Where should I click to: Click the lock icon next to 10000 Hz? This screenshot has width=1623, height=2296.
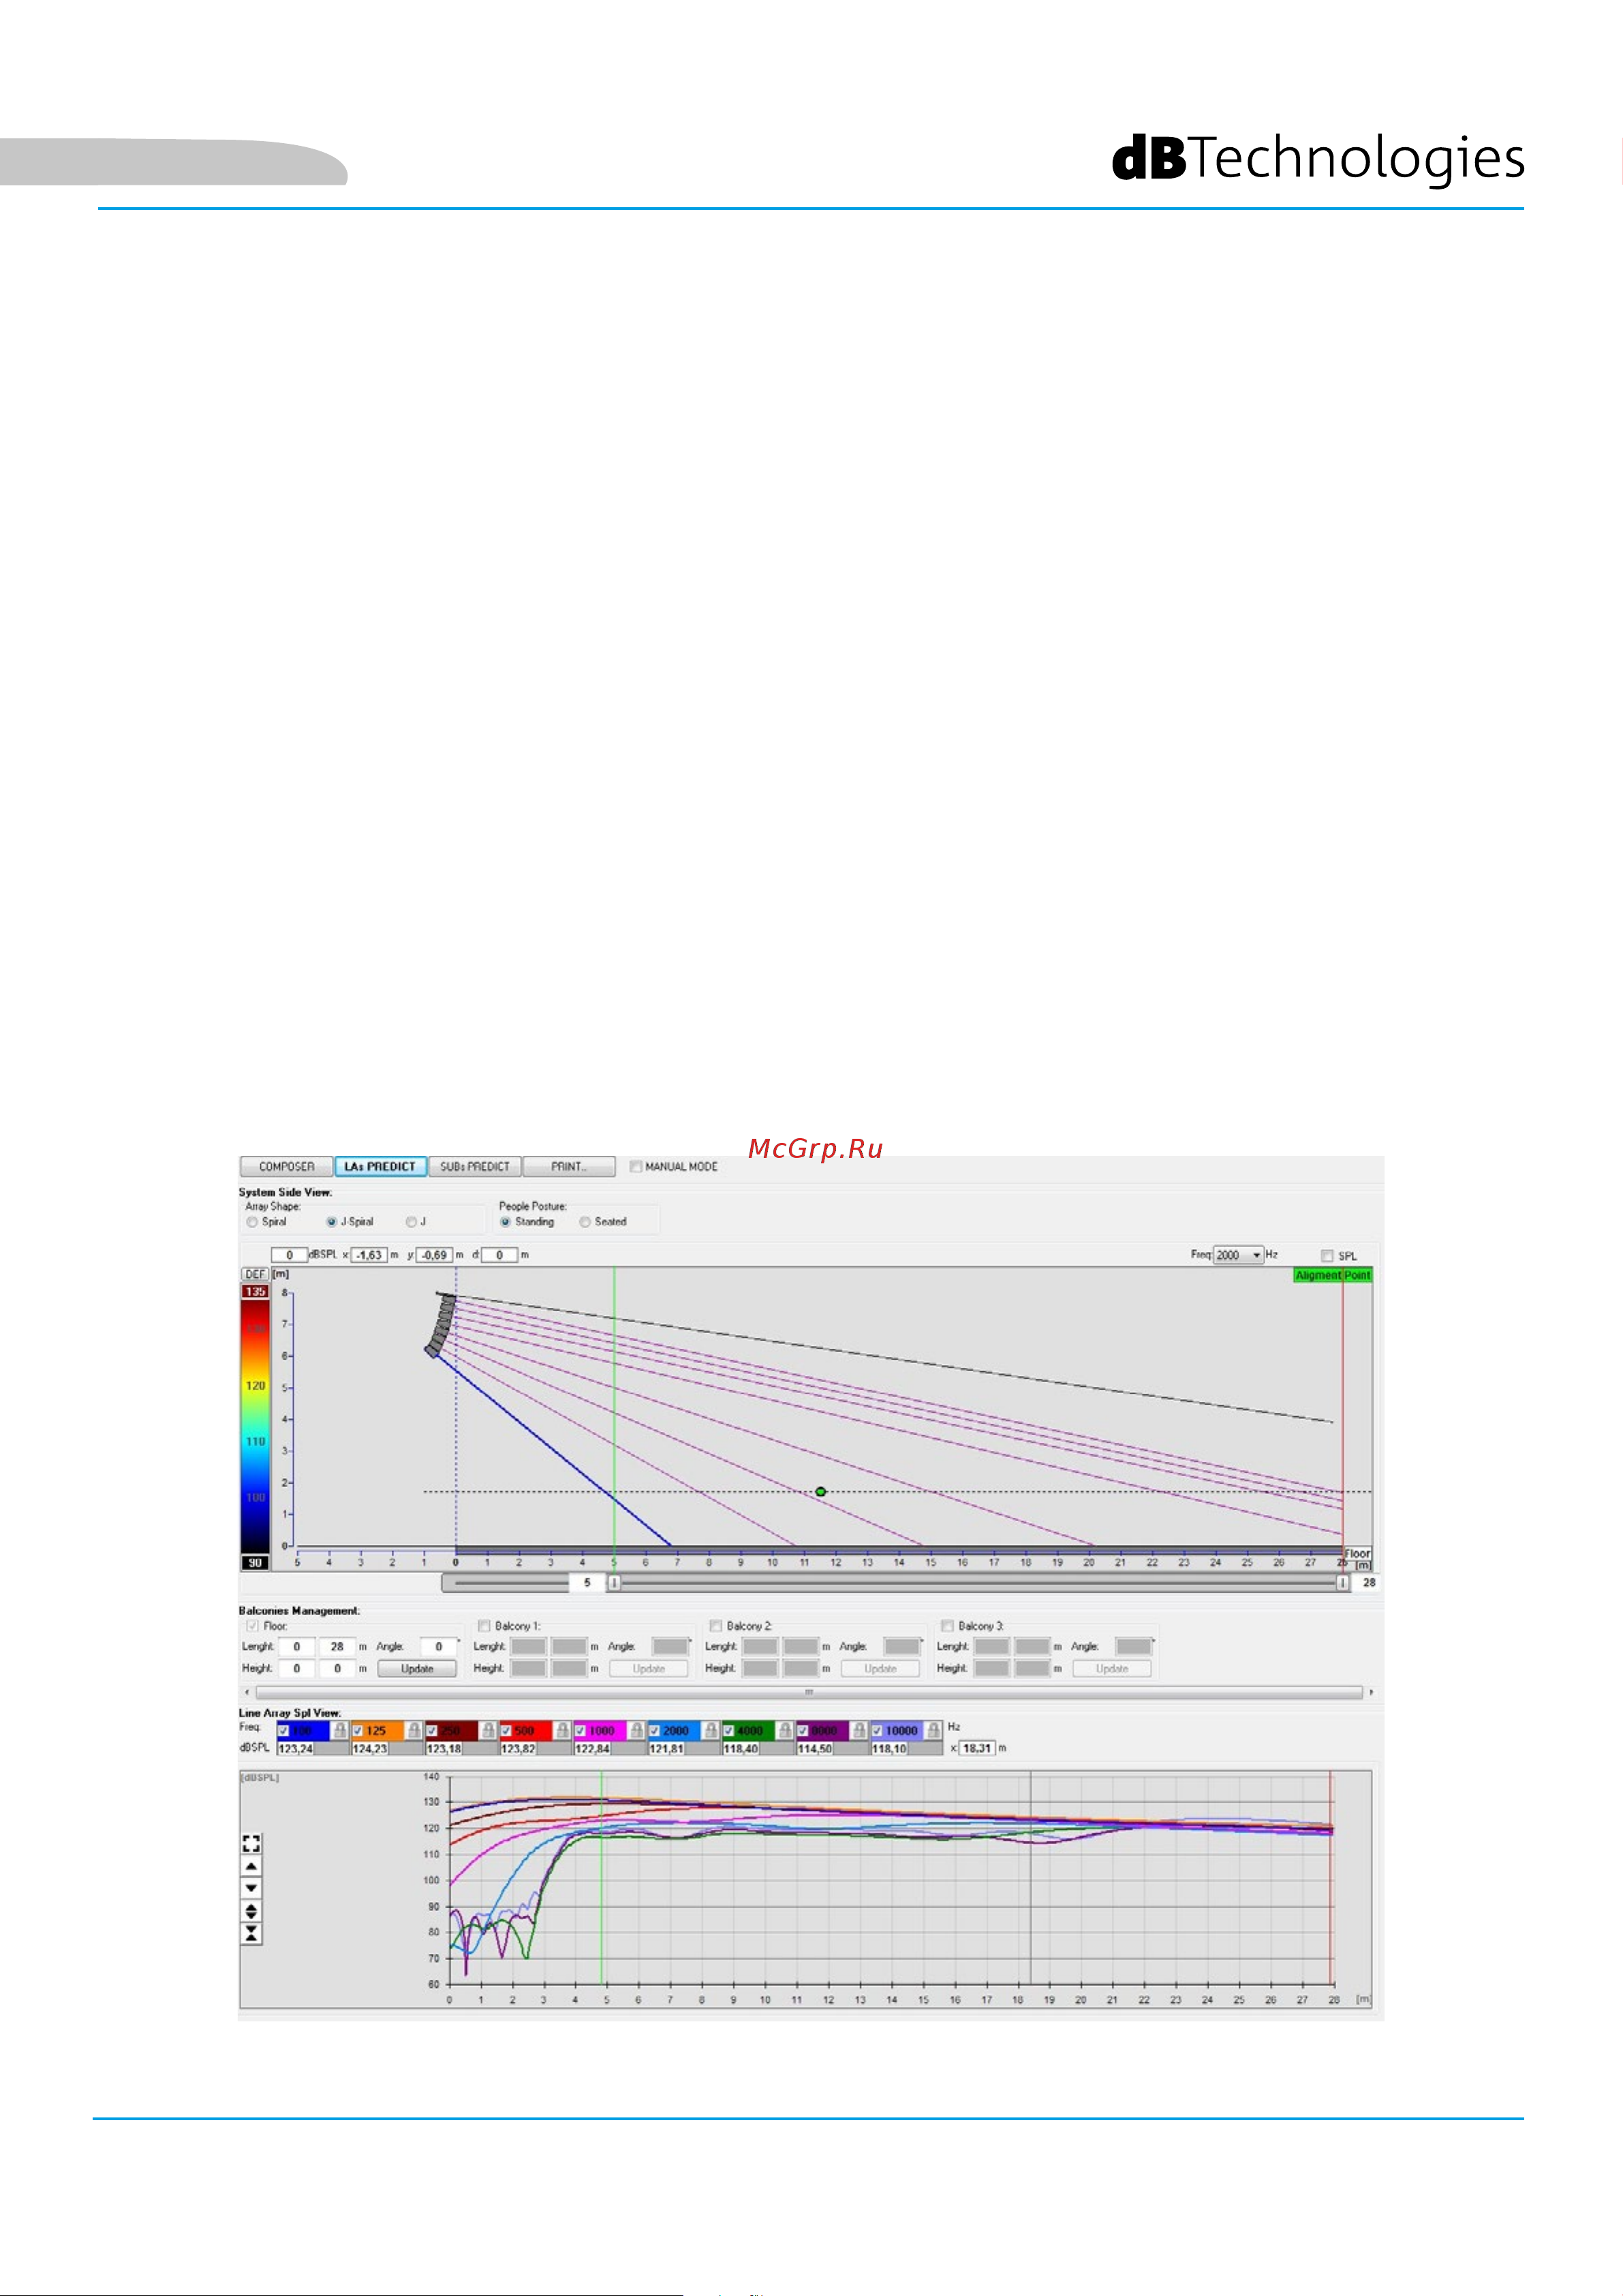click(933, 1730)
